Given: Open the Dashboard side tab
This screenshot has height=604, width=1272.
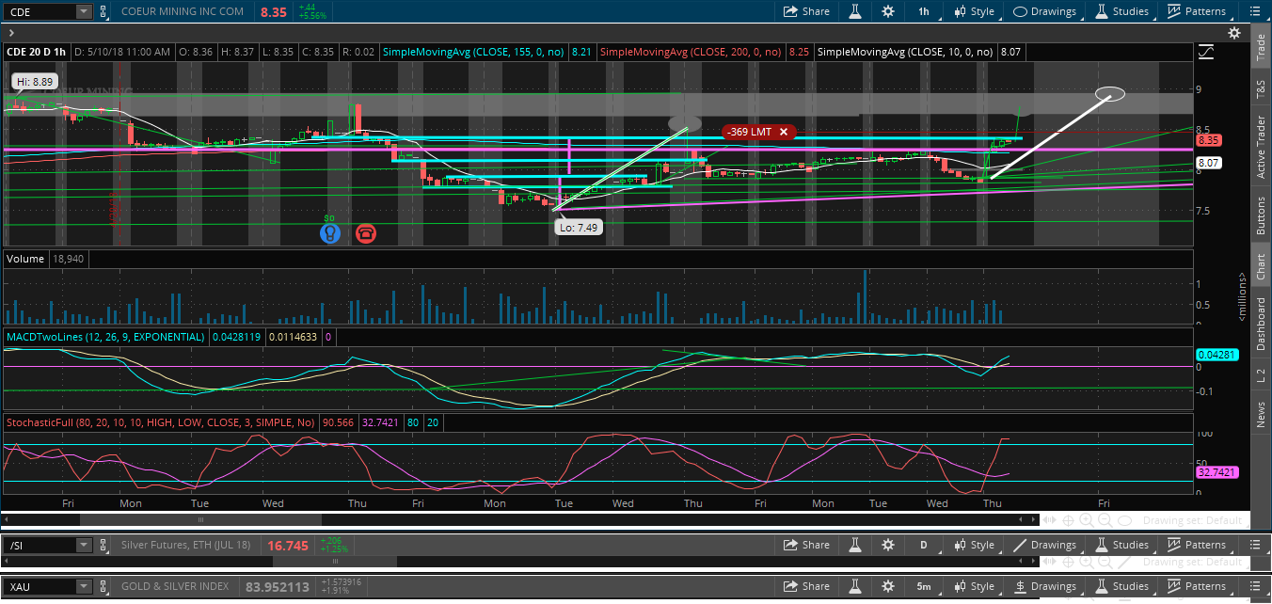Looking at the screenshot, I should 1261,325.
